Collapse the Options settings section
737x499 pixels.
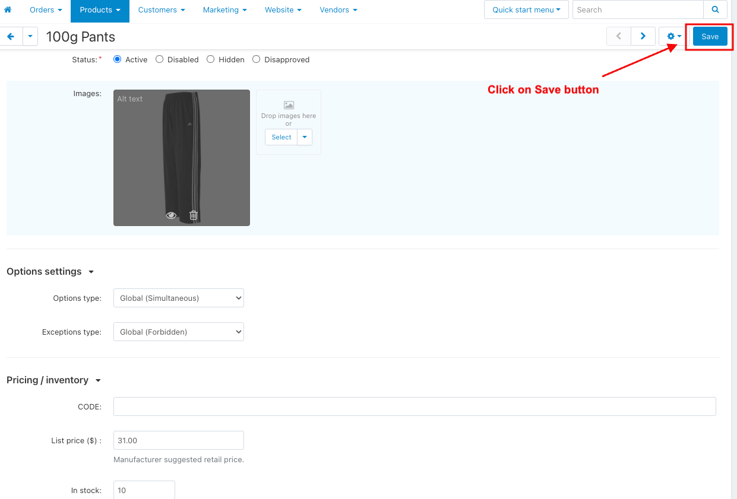50,271
